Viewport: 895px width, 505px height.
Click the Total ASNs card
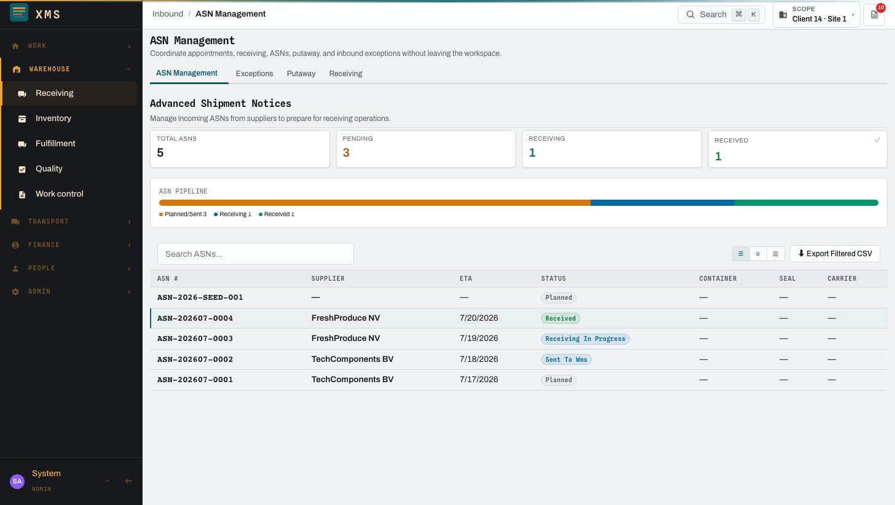pyautogui.click(x=240, y=149)
